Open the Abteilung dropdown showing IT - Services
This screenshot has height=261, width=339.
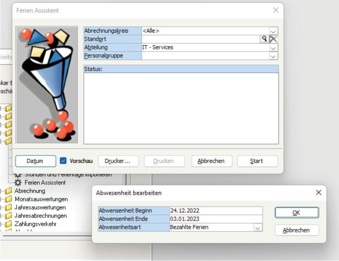tap(273, 47)
